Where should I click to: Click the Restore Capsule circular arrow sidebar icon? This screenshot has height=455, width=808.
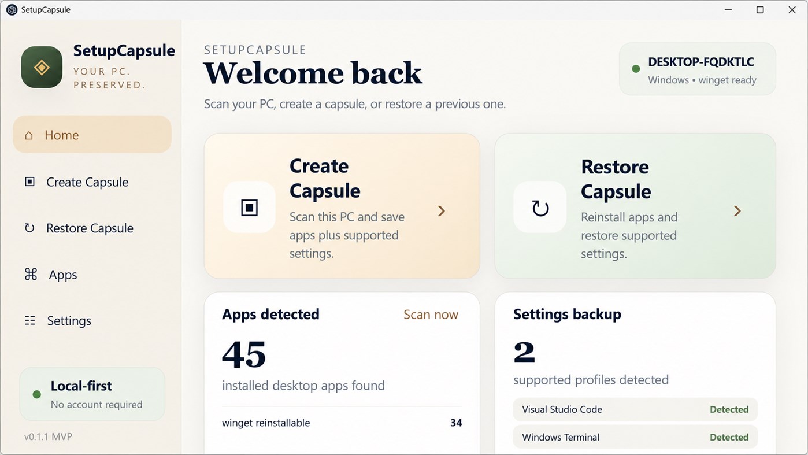click(x=29, y=228)
